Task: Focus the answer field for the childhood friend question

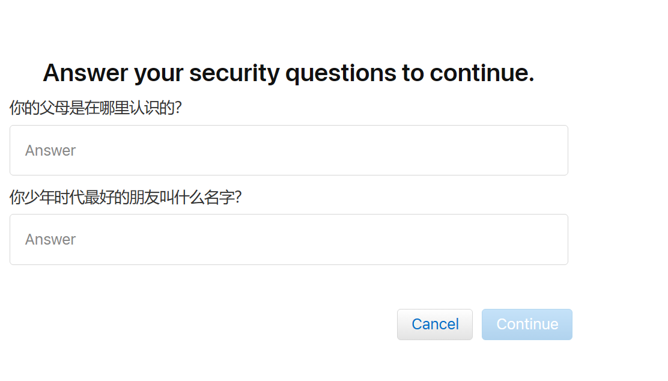Action: coord(288,239)
